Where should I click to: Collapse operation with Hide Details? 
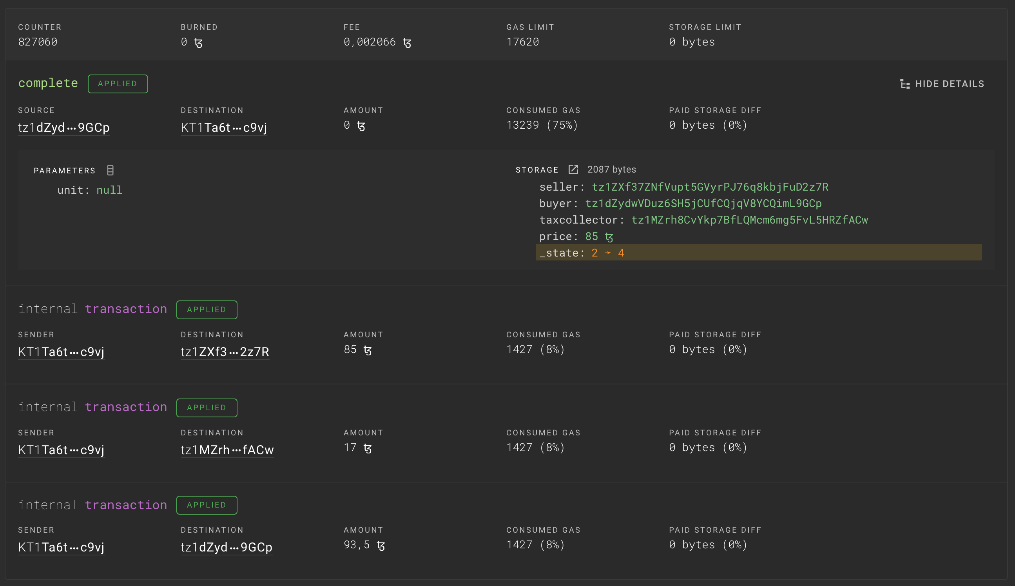(x=942, y=84)
